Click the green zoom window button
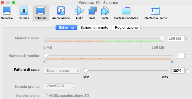 (x=14, y=2)
